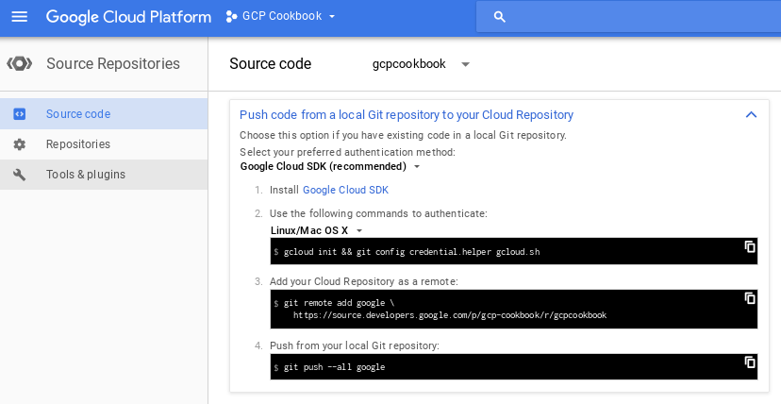Click the Repositories gear icon
Screen dimensions: 781x404
click(x=20, y=144)
